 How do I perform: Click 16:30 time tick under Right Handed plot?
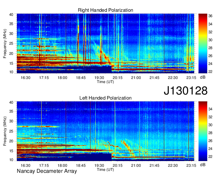click(x=25, y=78)
